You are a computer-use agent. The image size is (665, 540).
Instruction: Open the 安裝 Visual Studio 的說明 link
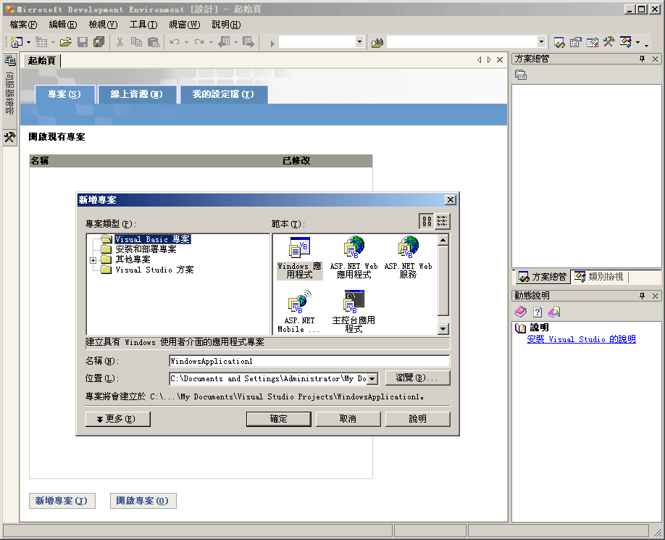click(x=581, y=339)
